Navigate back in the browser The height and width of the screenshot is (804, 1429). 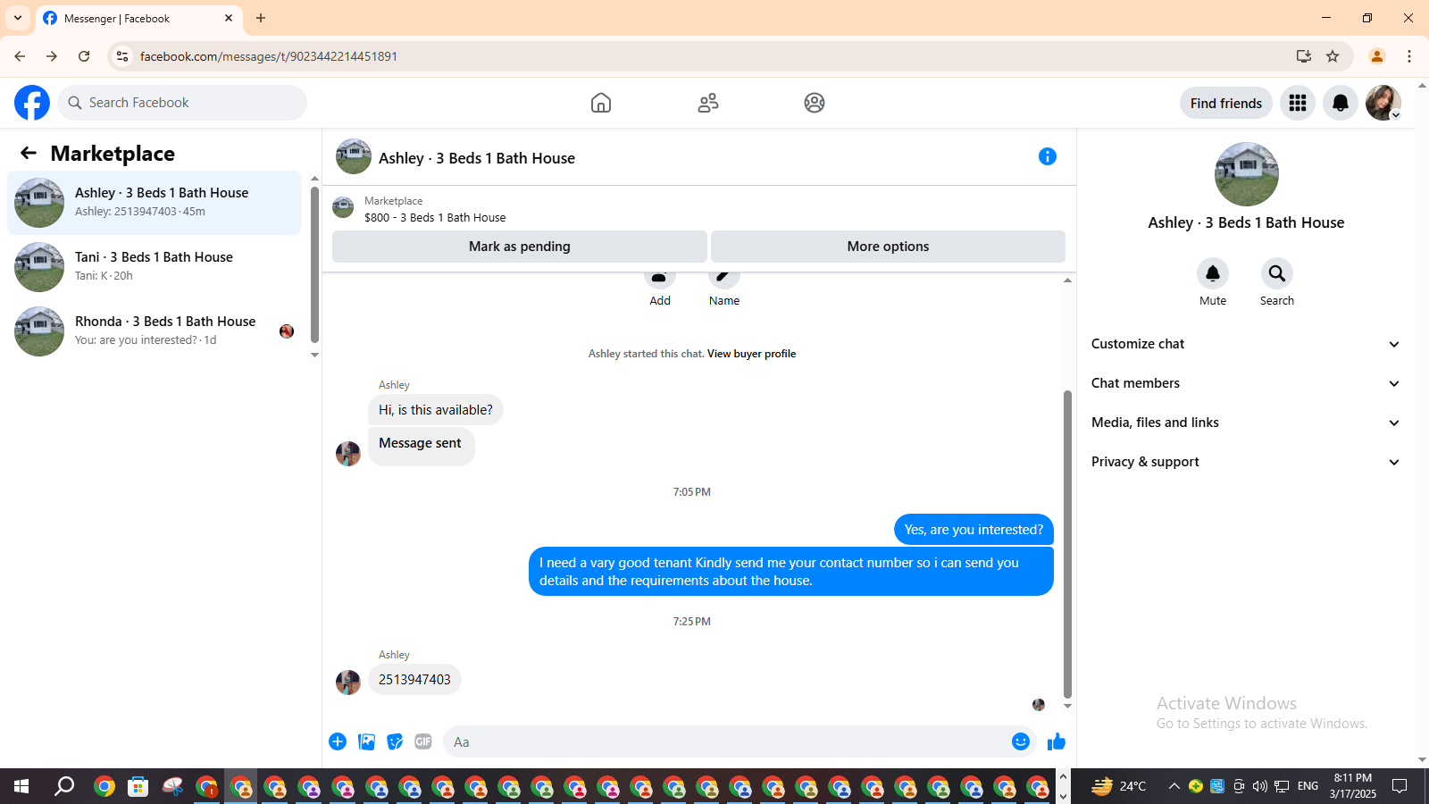pos(20,56)
